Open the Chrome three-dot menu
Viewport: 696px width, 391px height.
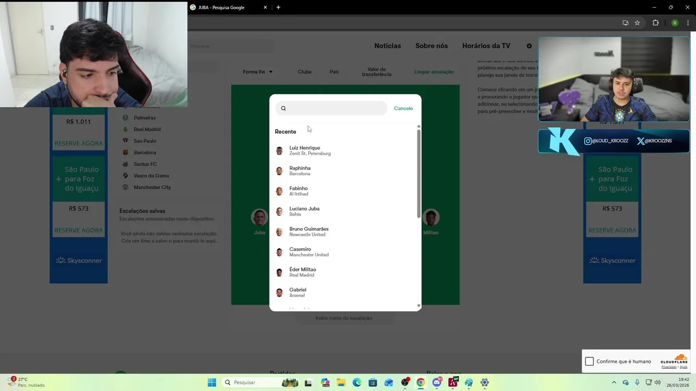[x=688, y=23]
